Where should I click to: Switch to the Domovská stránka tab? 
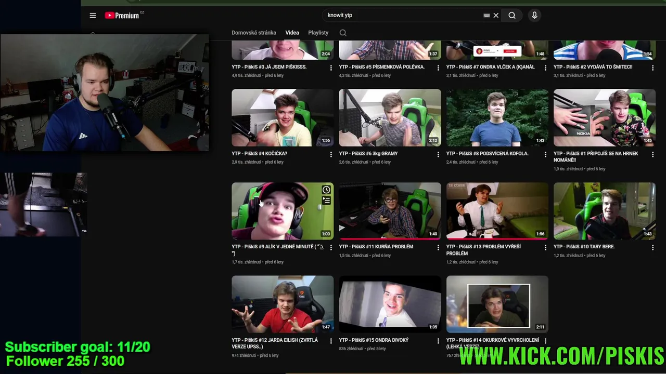(254, 33)
